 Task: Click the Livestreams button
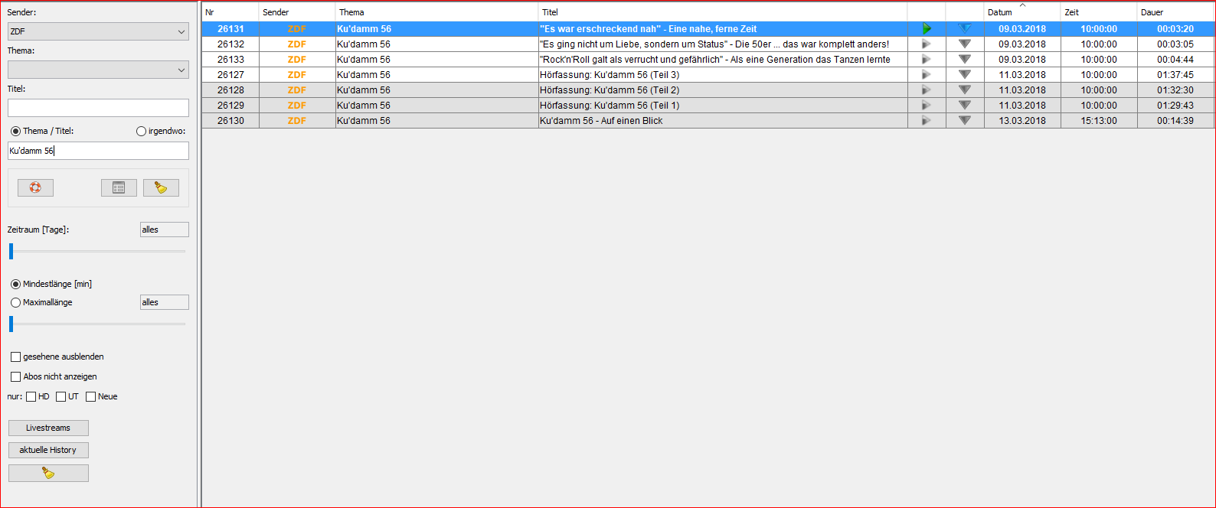pos(48,428)
